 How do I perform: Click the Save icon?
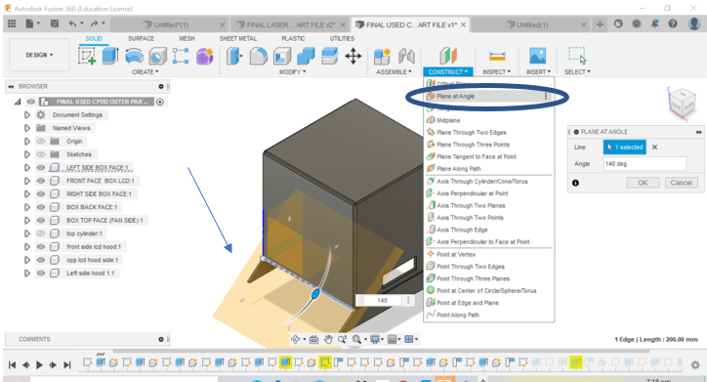(x=55, y=23)
